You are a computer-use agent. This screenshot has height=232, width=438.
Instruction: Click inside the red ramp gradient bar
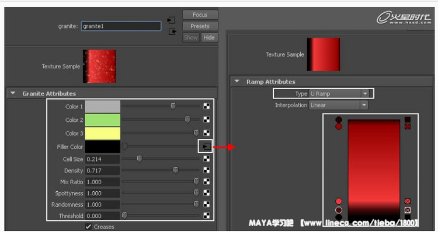click(x=374, y=170)
